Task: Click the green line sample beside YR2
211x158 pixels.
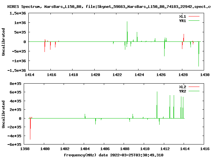Action: pos(194,91)
